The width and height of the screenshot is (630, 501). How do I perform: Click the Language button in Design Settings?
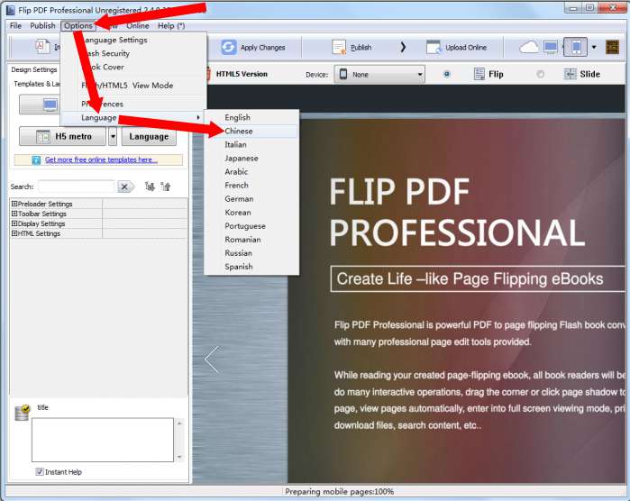pyautogui.click(x=149, y=137)
